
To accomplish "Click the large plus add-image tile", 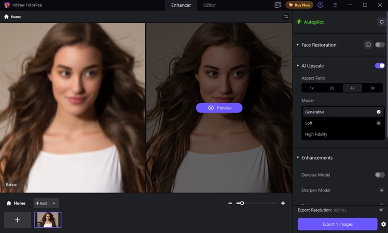I will pos(18,220).
